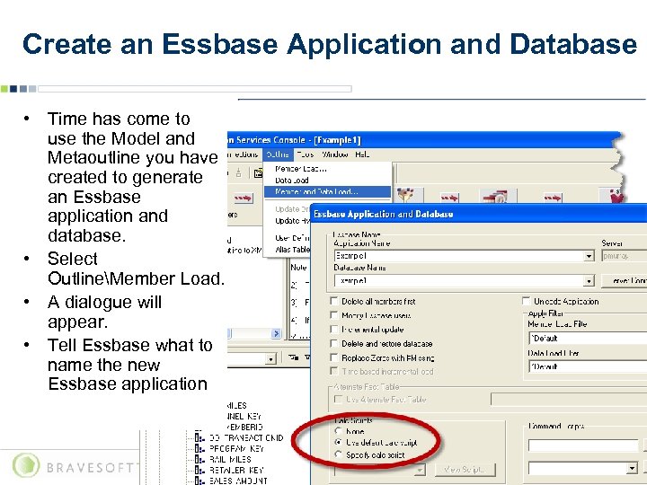Select RETAILER_KEY tree row text

click(x=236, y=470)
